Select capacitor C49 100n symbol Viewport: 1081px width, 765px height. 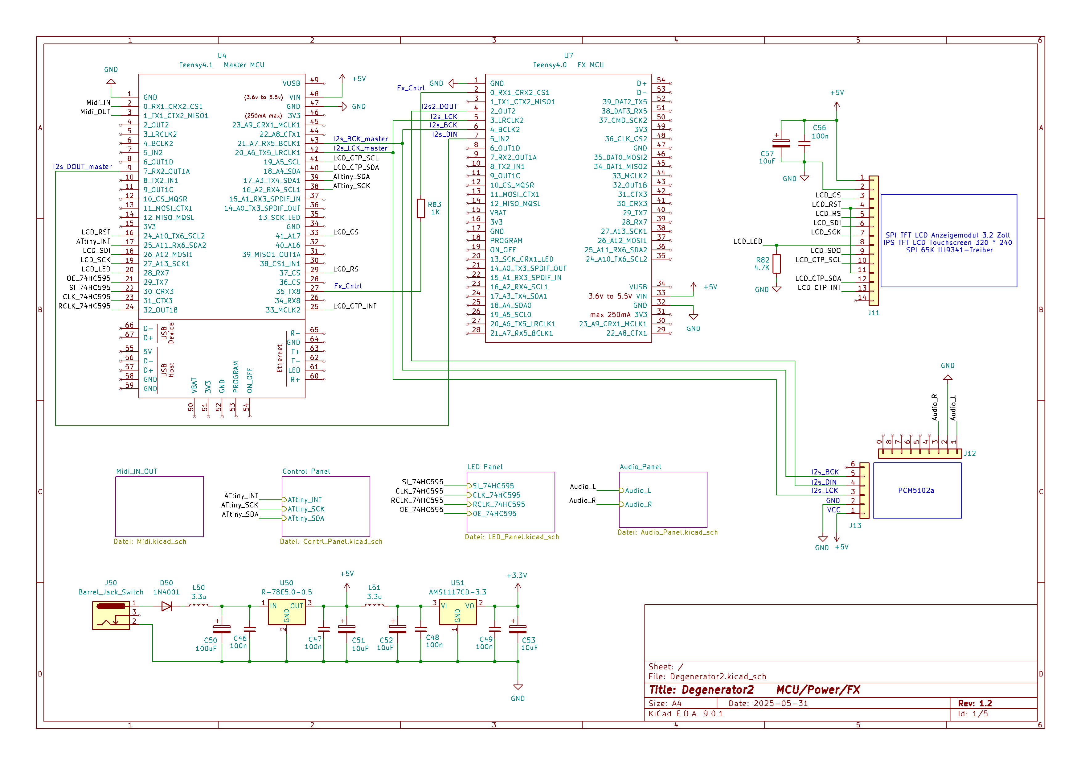tap(494, 629)
